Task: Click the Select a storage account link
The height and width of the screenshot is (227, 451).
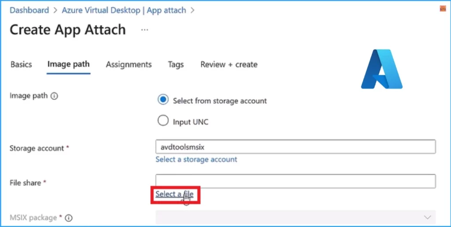Action: click(x=196, y=159)
